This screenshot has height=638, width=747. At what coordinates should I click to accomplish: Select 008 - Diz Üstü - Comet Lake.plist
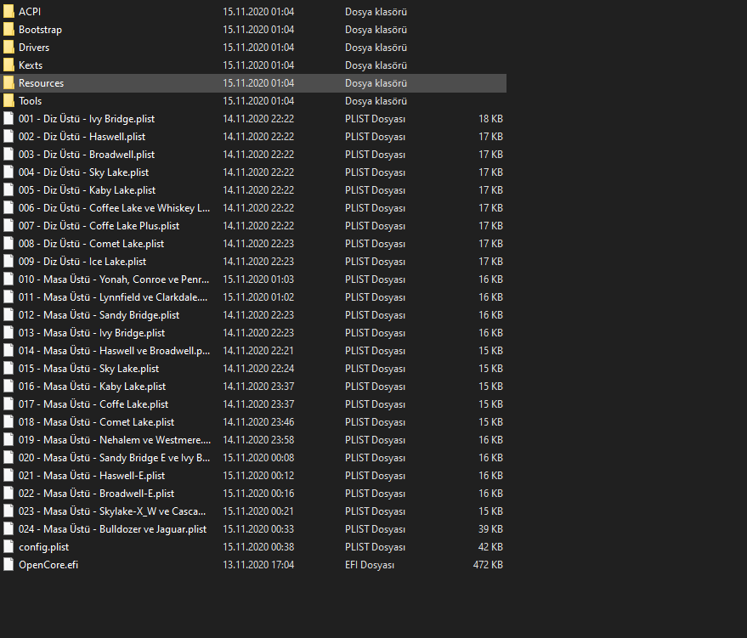click(91, 244)
